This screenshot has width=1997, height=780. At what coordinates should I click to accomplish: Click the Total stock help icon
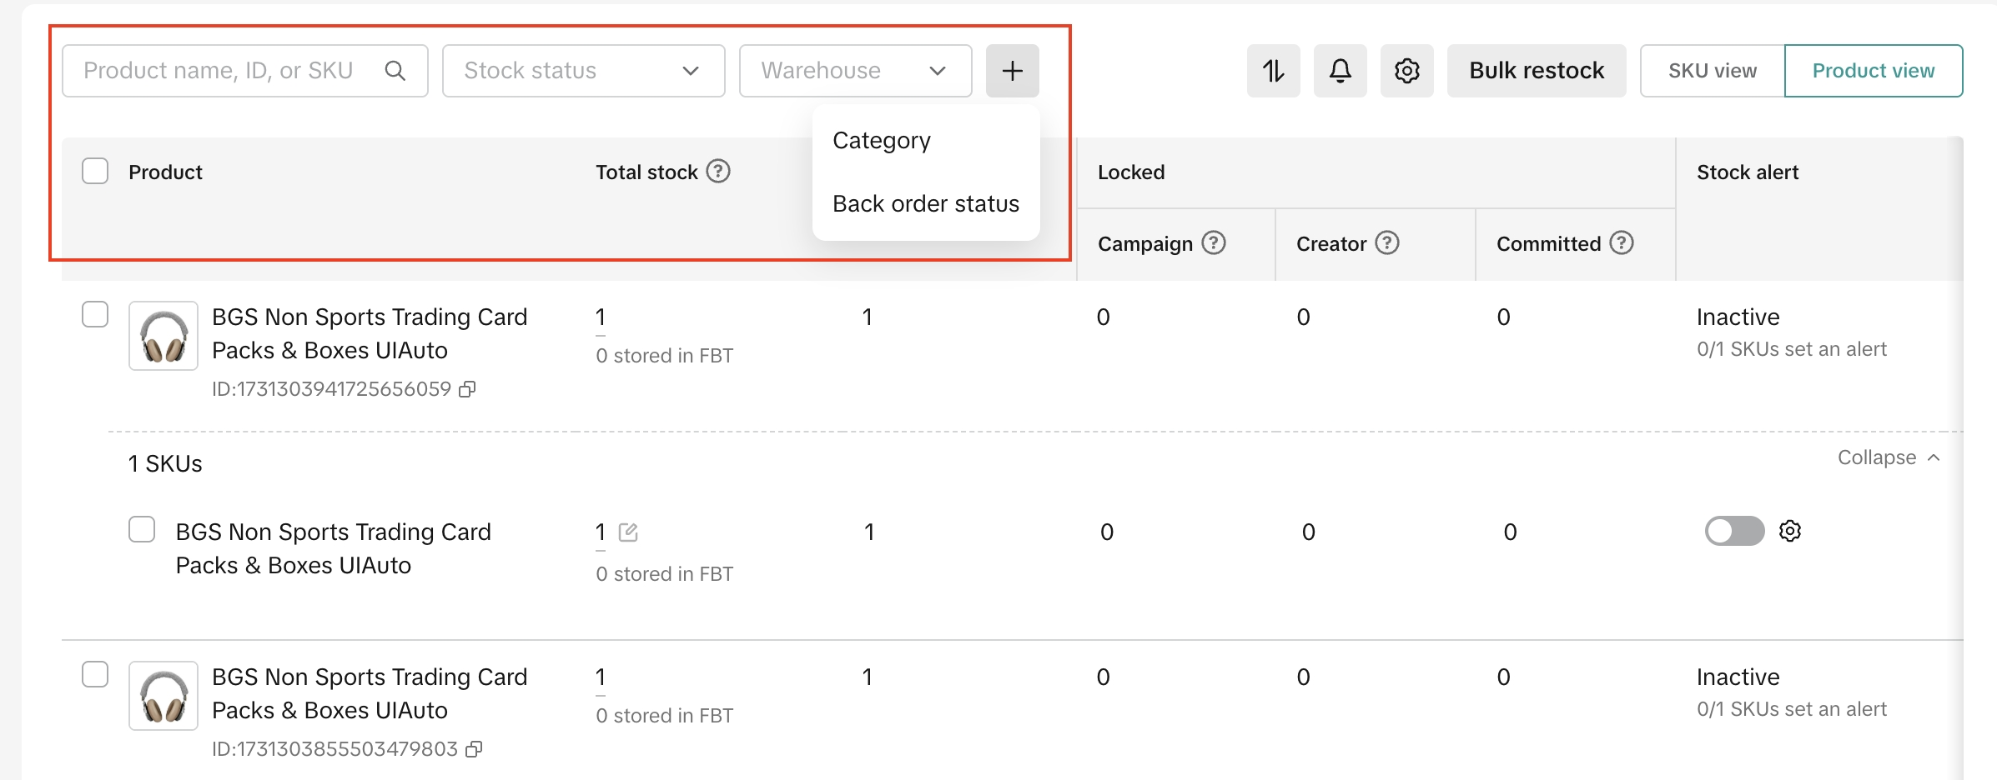718,172
